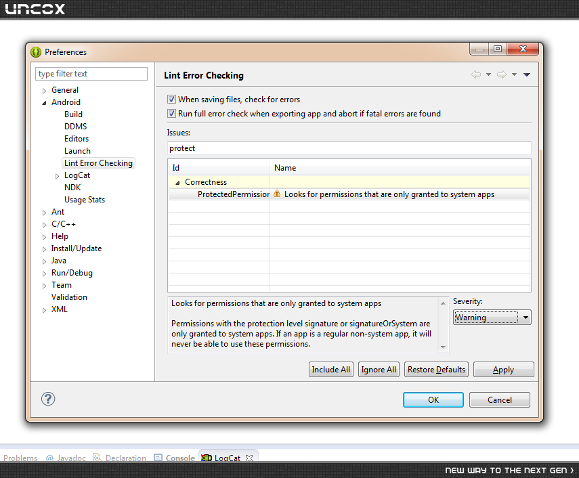Click the Console tab icon

158,458
